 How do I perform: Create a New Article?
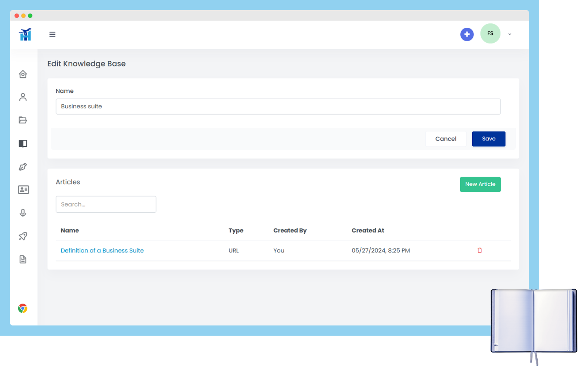[480, 184]
